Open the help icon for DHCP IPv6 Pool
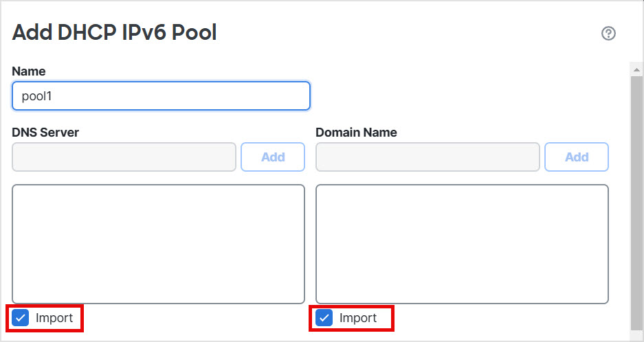 [x=608, y=34]
